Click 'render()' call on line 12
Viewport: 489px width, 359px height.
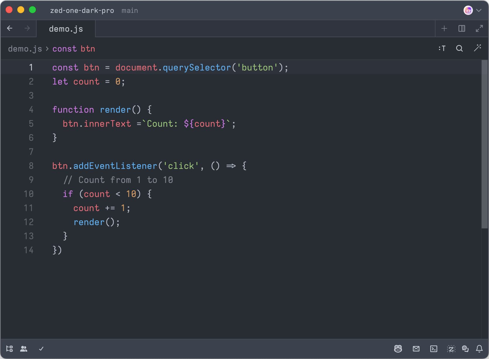coord(94,222)
